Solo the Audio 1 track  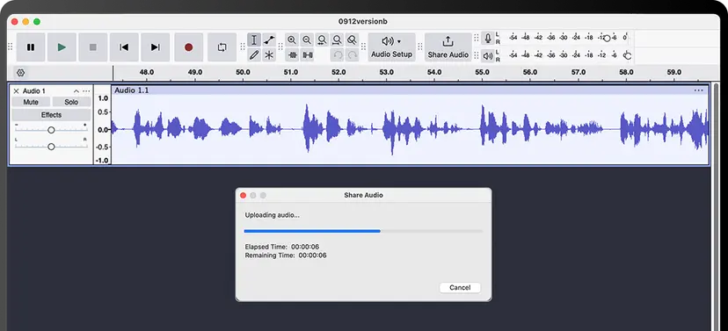pyautogui.click(x=71, y=102)
